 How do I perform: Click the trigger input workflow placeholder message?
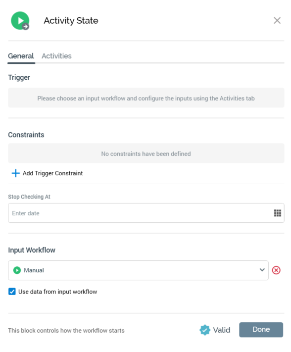pos(146,98)
